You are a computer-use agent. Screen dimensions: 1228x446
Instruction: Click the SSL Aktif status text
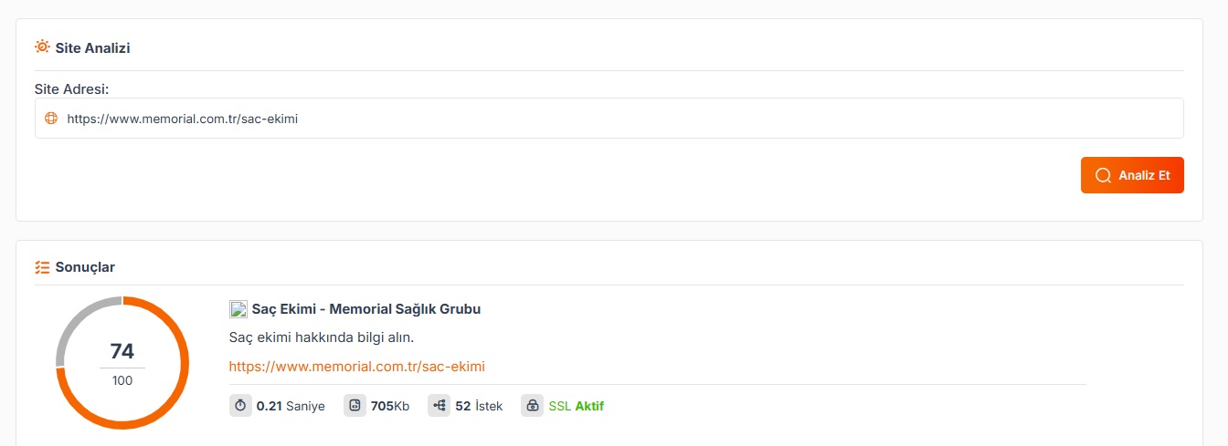pyautogui.click(x=576, y=406)
